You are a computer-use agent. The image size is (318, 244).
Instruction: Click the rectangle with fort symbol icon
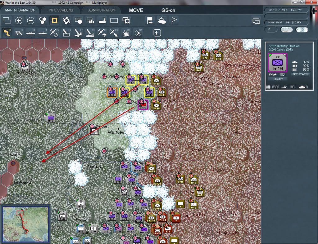[126, 20]
